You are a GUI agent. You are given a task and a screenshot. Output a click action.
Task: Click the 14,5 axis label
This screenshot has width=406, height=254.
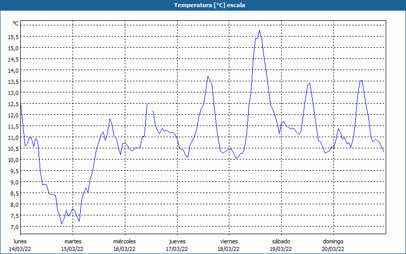coord(13,59)
